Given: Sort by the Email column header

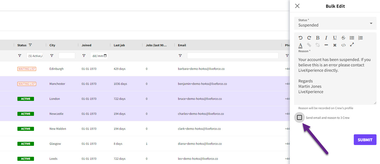Looking at the screenshot, I should point(182,45).
